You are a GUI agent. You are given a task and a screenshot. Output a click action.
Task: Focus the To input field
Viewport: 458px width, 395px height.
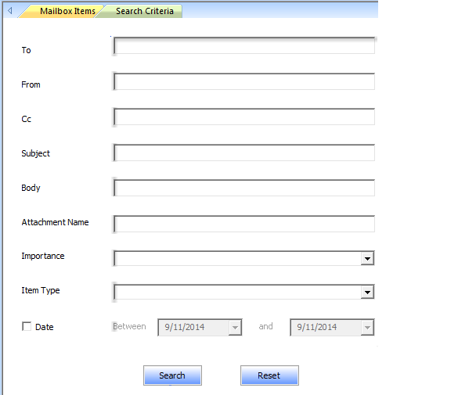(x=244, y=45)
